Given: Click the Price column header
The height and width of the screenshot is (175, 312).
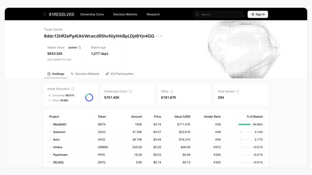Looking at the screenshot, I should pyautogui.click(x=157, y=117).
